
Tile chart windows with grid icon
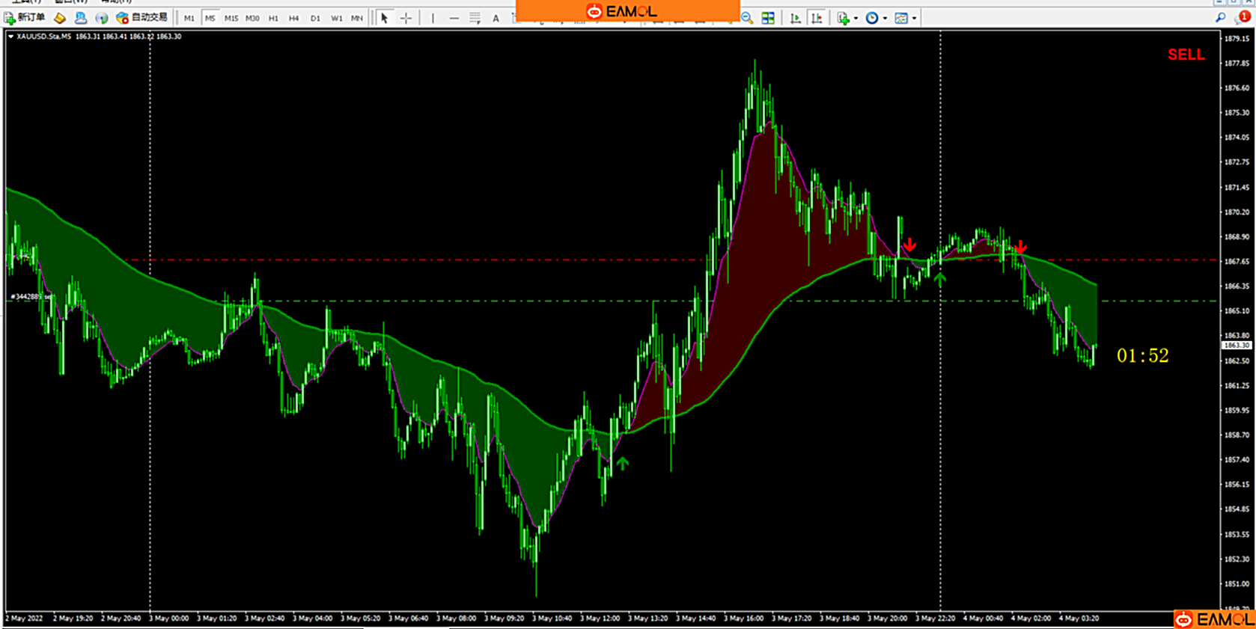(768, 18)
